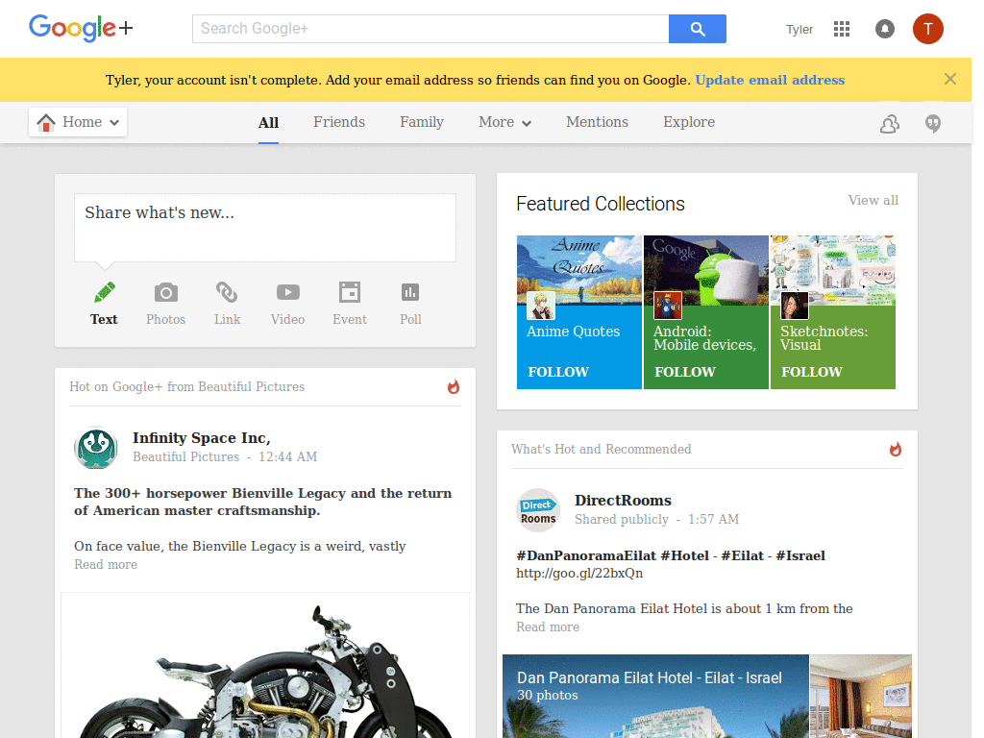Viewport: 984px width, 738px height.
Task: Follow the Sketchnotes Visual collection
Action: click(811, 372)
